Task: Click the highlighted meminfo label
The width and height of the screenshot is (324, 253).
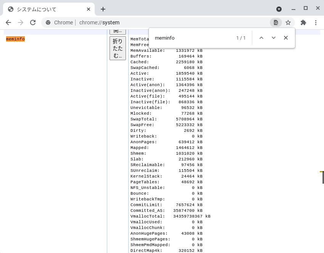Action: pyautogui.click(x=15, y=39)
